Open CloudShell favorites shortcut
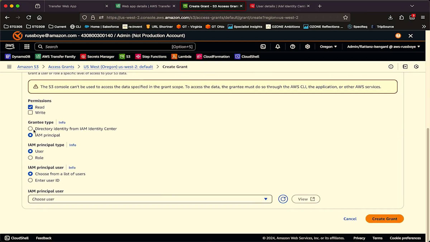Image resolution: width=430 pixels, height=242 pixels. 247,57
